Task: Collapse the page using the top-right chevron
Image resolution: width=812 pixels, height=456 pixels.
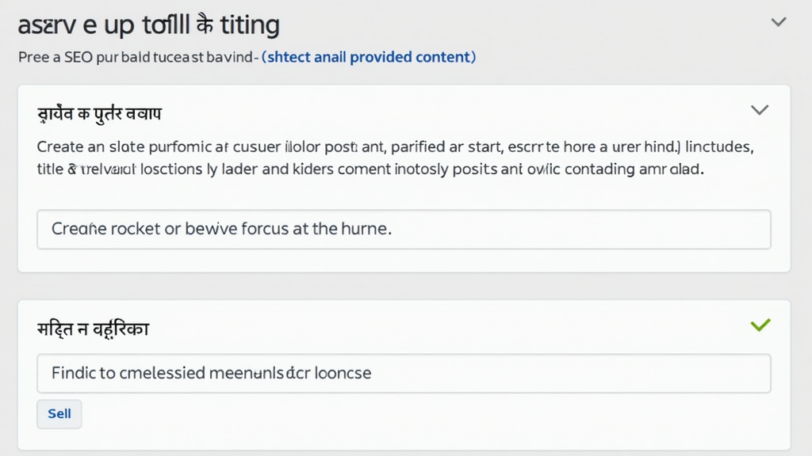Action: click(779, 22)
